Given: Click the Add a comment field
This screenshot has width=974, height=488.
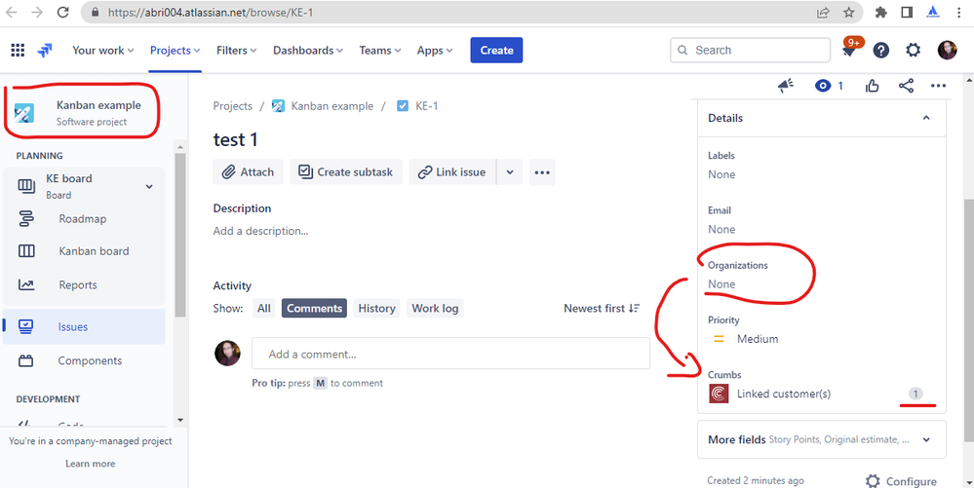Looking at the screenshot, I should 451,354.
